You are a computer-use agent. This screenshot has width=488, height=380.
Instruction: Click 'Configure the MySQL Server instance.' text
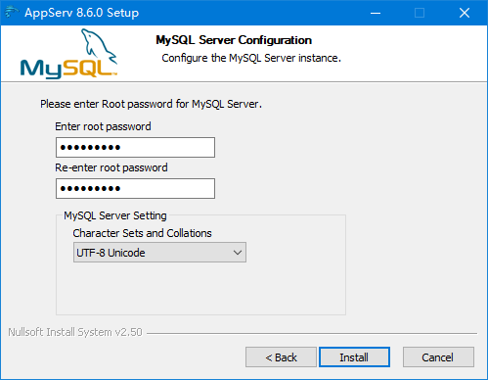(x=251, y=58)
